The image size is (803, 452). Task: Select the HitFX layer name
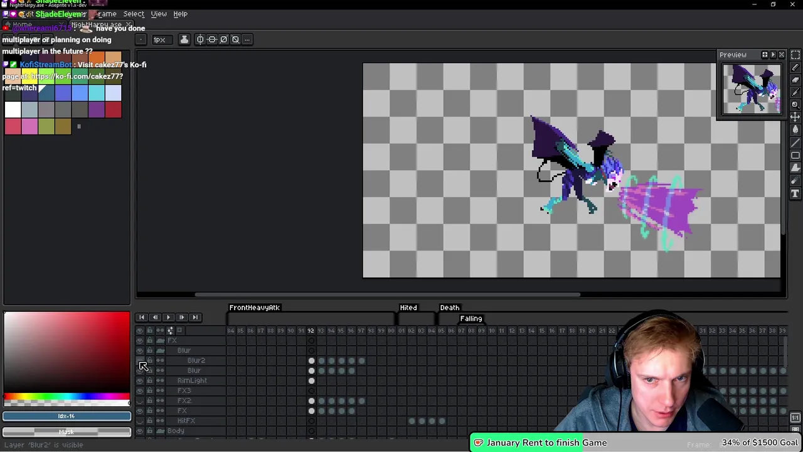[x=186, y=421]
